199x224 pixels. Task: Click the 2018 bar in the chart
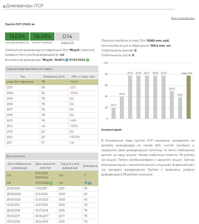pos(155,97)
